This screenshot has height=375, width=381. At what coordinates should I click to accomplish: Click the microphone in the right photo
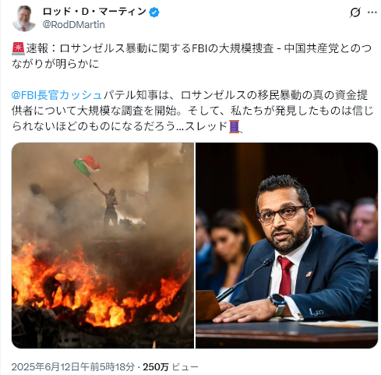pyautogui.click(x=244, y=279)
